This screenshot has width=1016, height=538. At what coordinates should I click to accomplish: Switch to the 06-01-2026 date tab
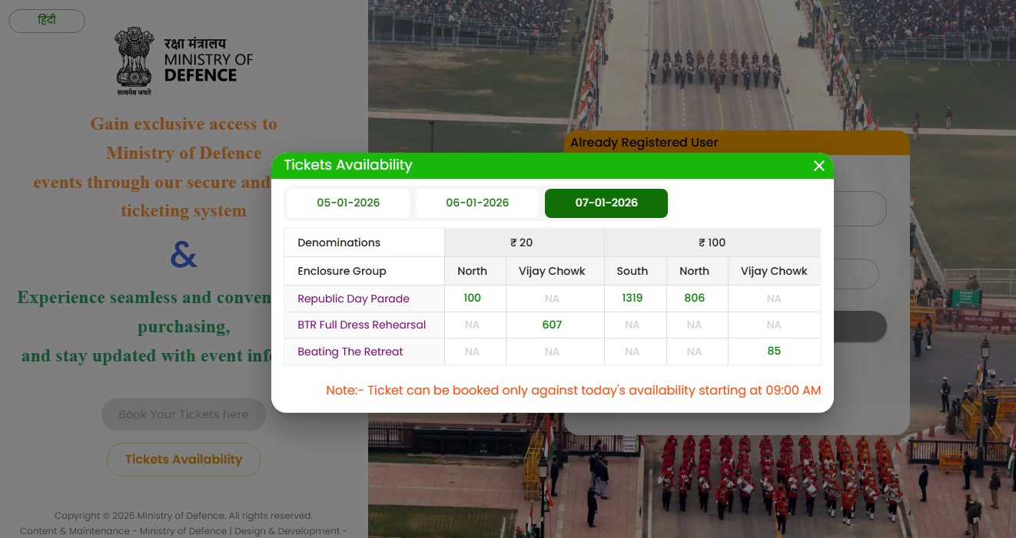tap(477, 203)
